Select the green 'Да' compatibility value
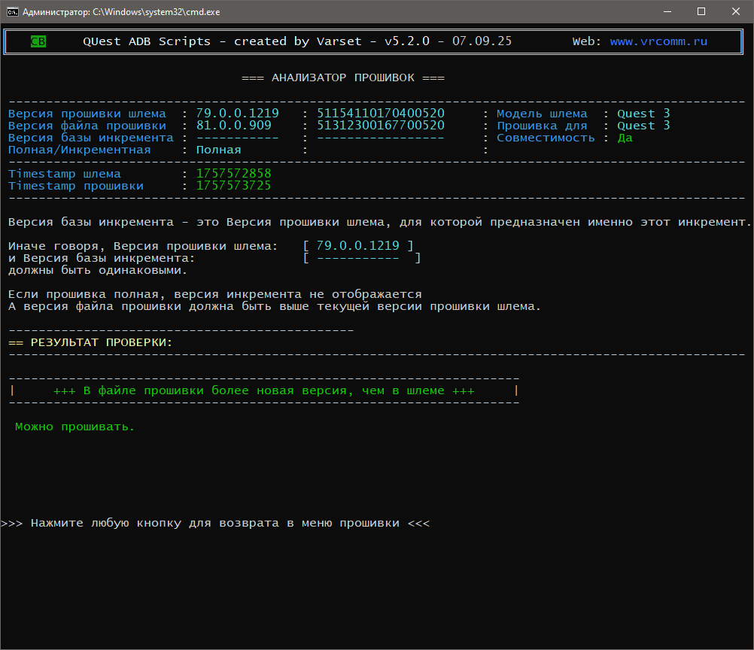Viewport: 754px width, 650px height. (x=625, y=138)
